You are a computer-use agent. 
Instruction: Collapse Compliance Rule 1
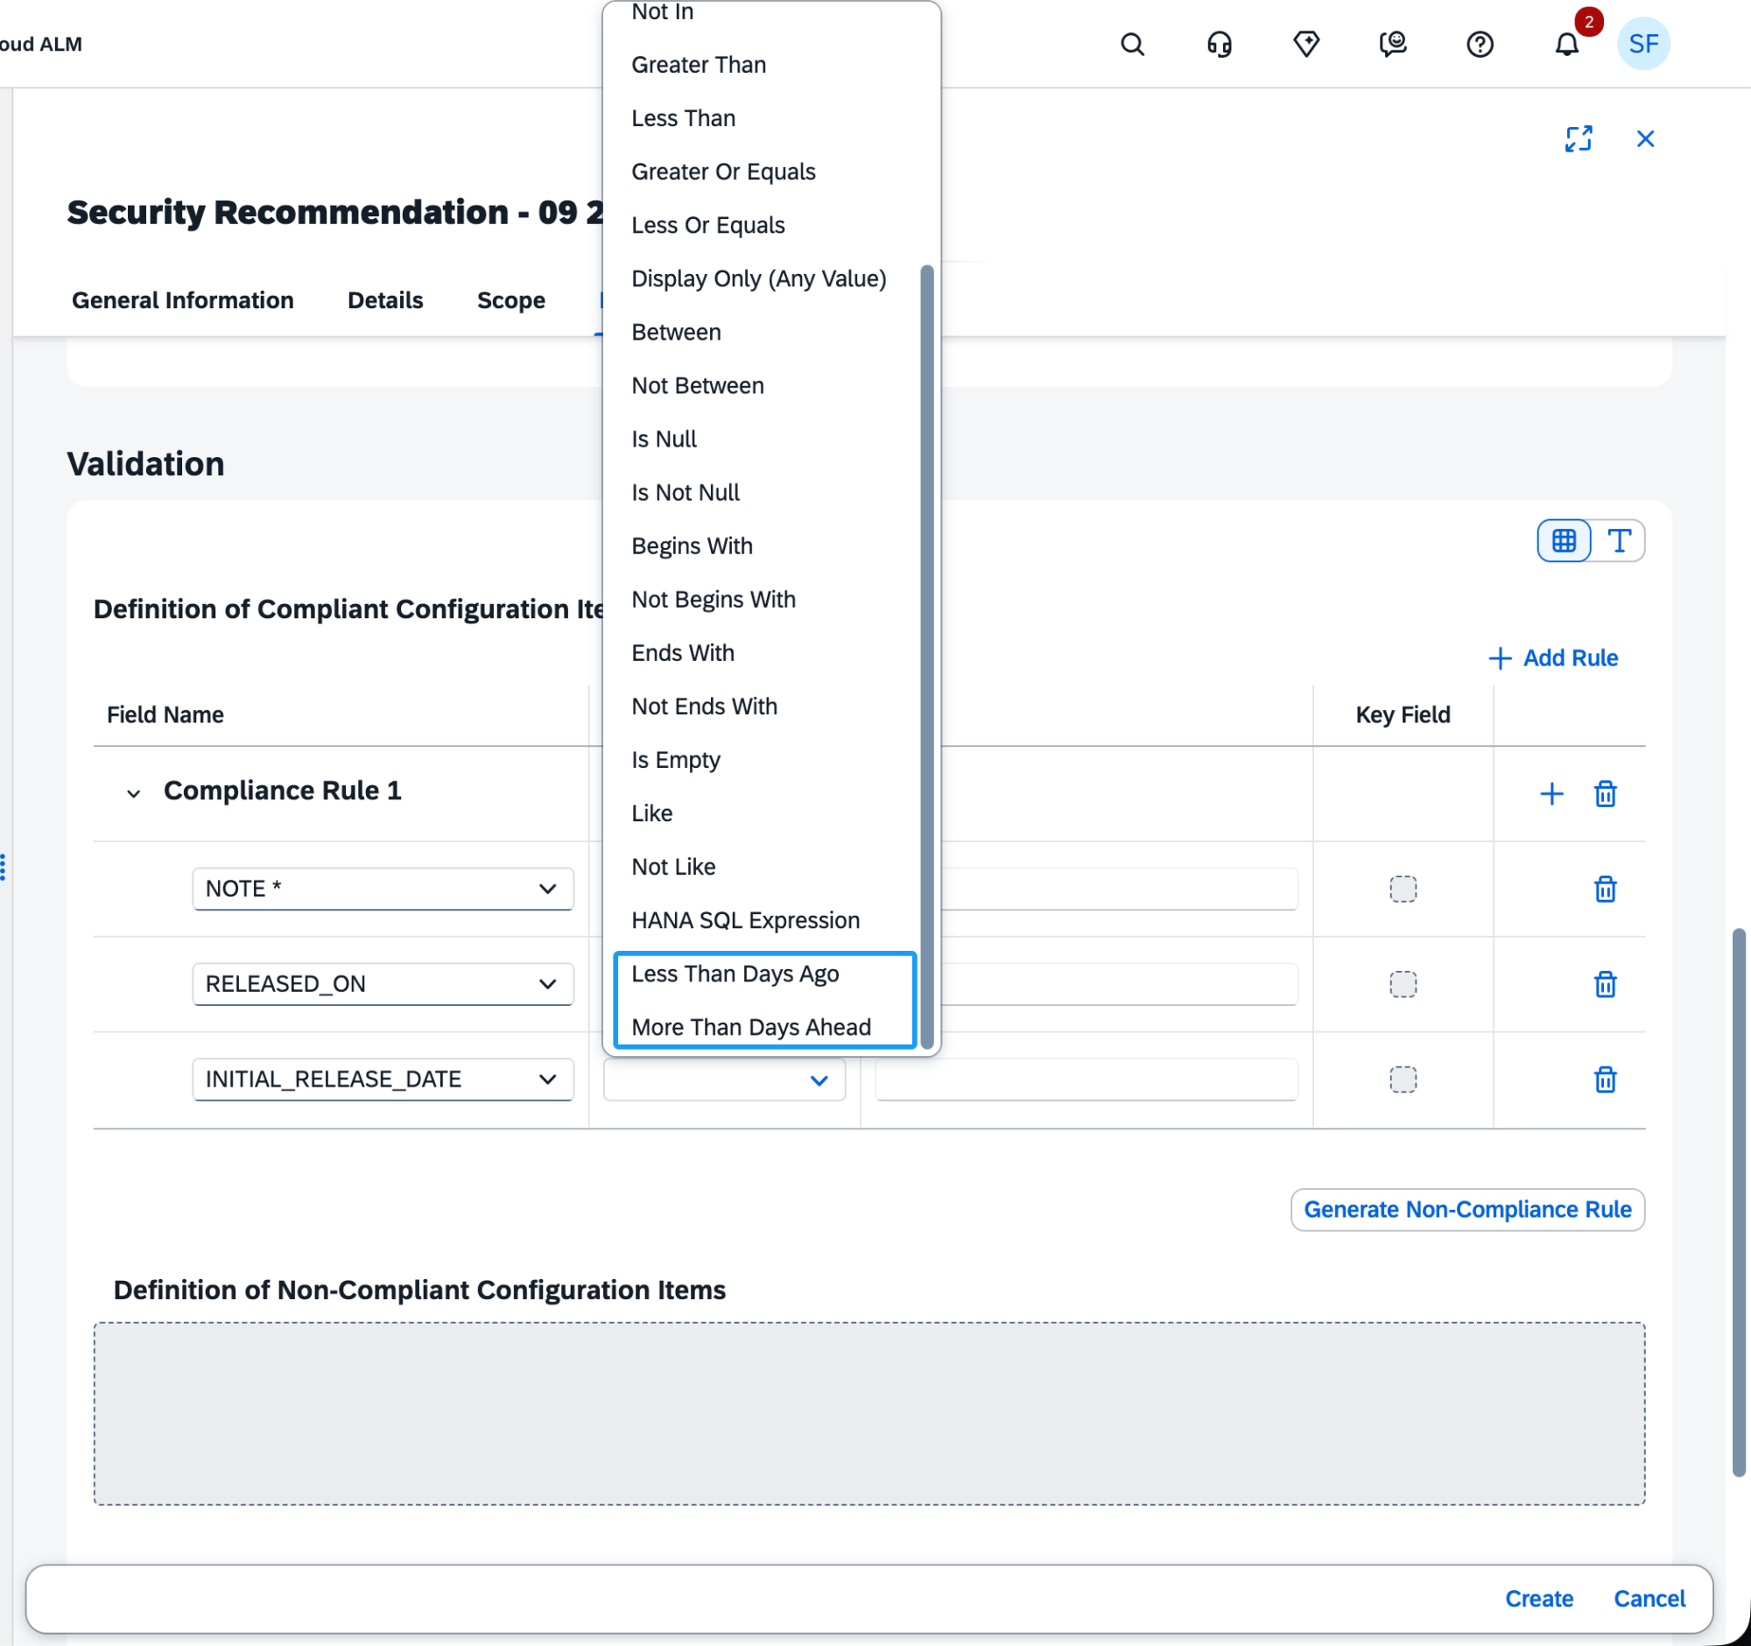pos(133,793)
